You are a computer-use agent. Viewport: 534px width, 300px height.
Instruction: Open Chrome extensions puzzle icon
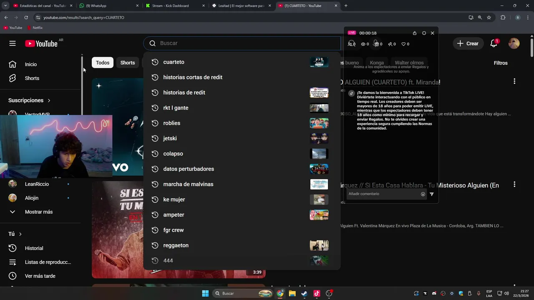[503, 17]
